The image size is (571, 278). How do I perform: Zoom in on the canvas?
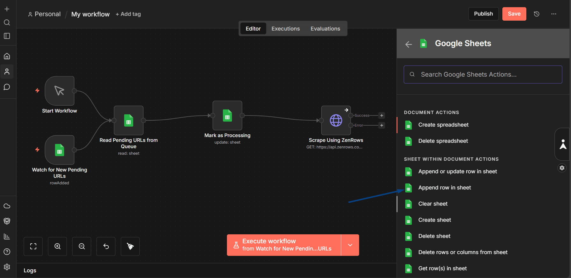(58, 246)
